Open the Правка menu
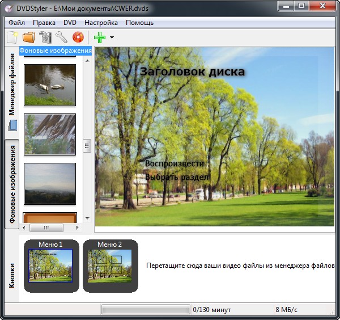This screenshot has height=320, width=340. pos(44,23)
